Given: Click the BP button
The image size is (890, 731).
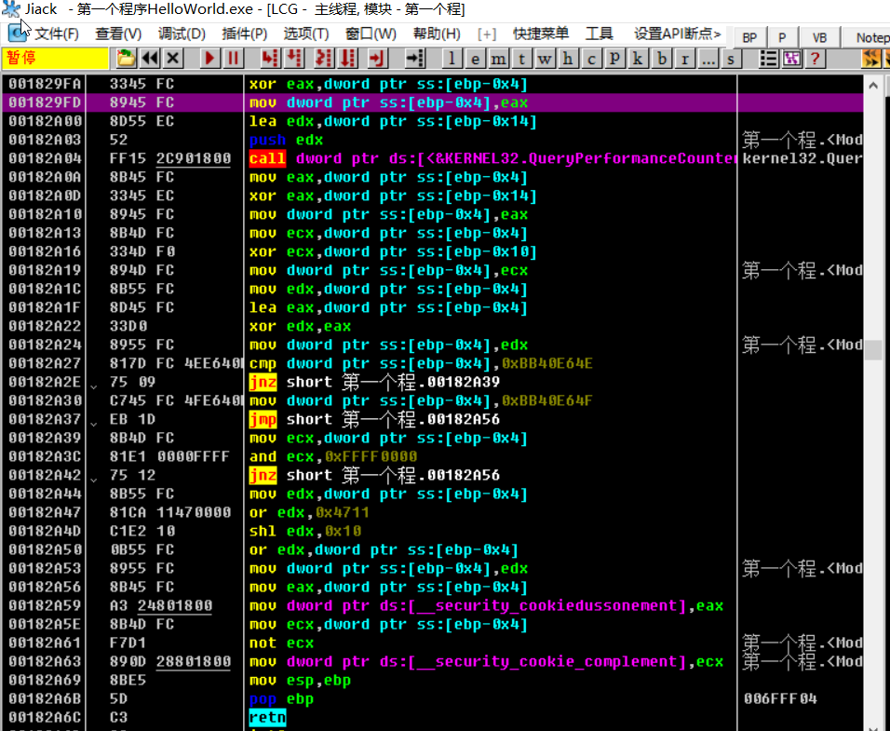Looking at the screenshot, I should click(x=749, y=37).
